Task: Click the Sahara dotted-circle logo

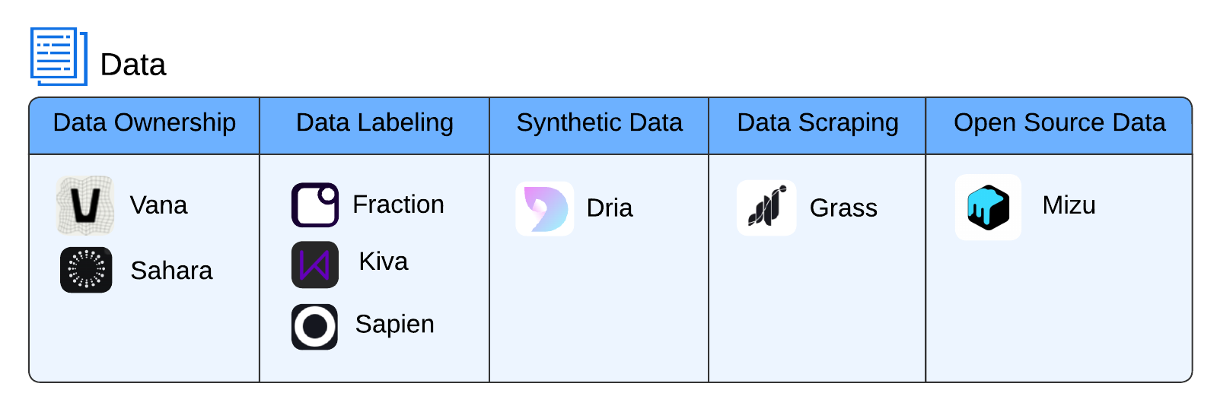Action: click(86, 270)
